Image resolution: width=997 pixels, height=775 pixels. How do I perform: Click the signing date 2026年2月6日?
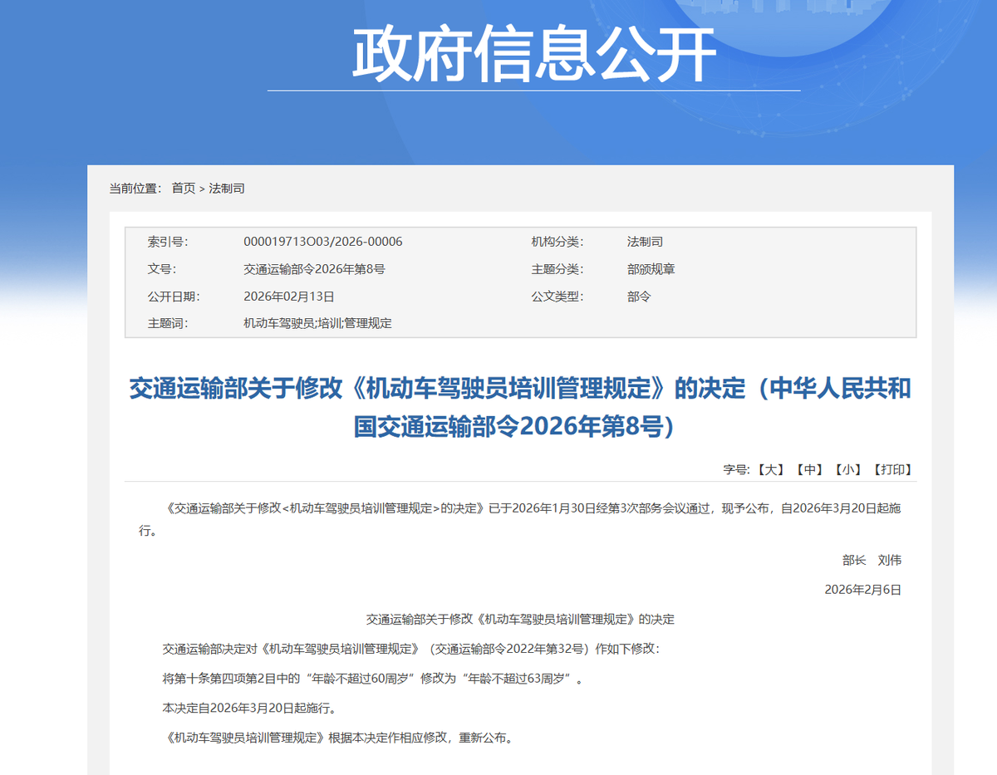862,590
